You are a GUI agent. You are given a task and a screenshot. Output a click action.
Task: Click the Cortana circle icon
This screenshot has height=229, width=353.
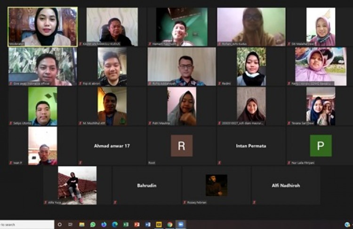coord(60,225)
